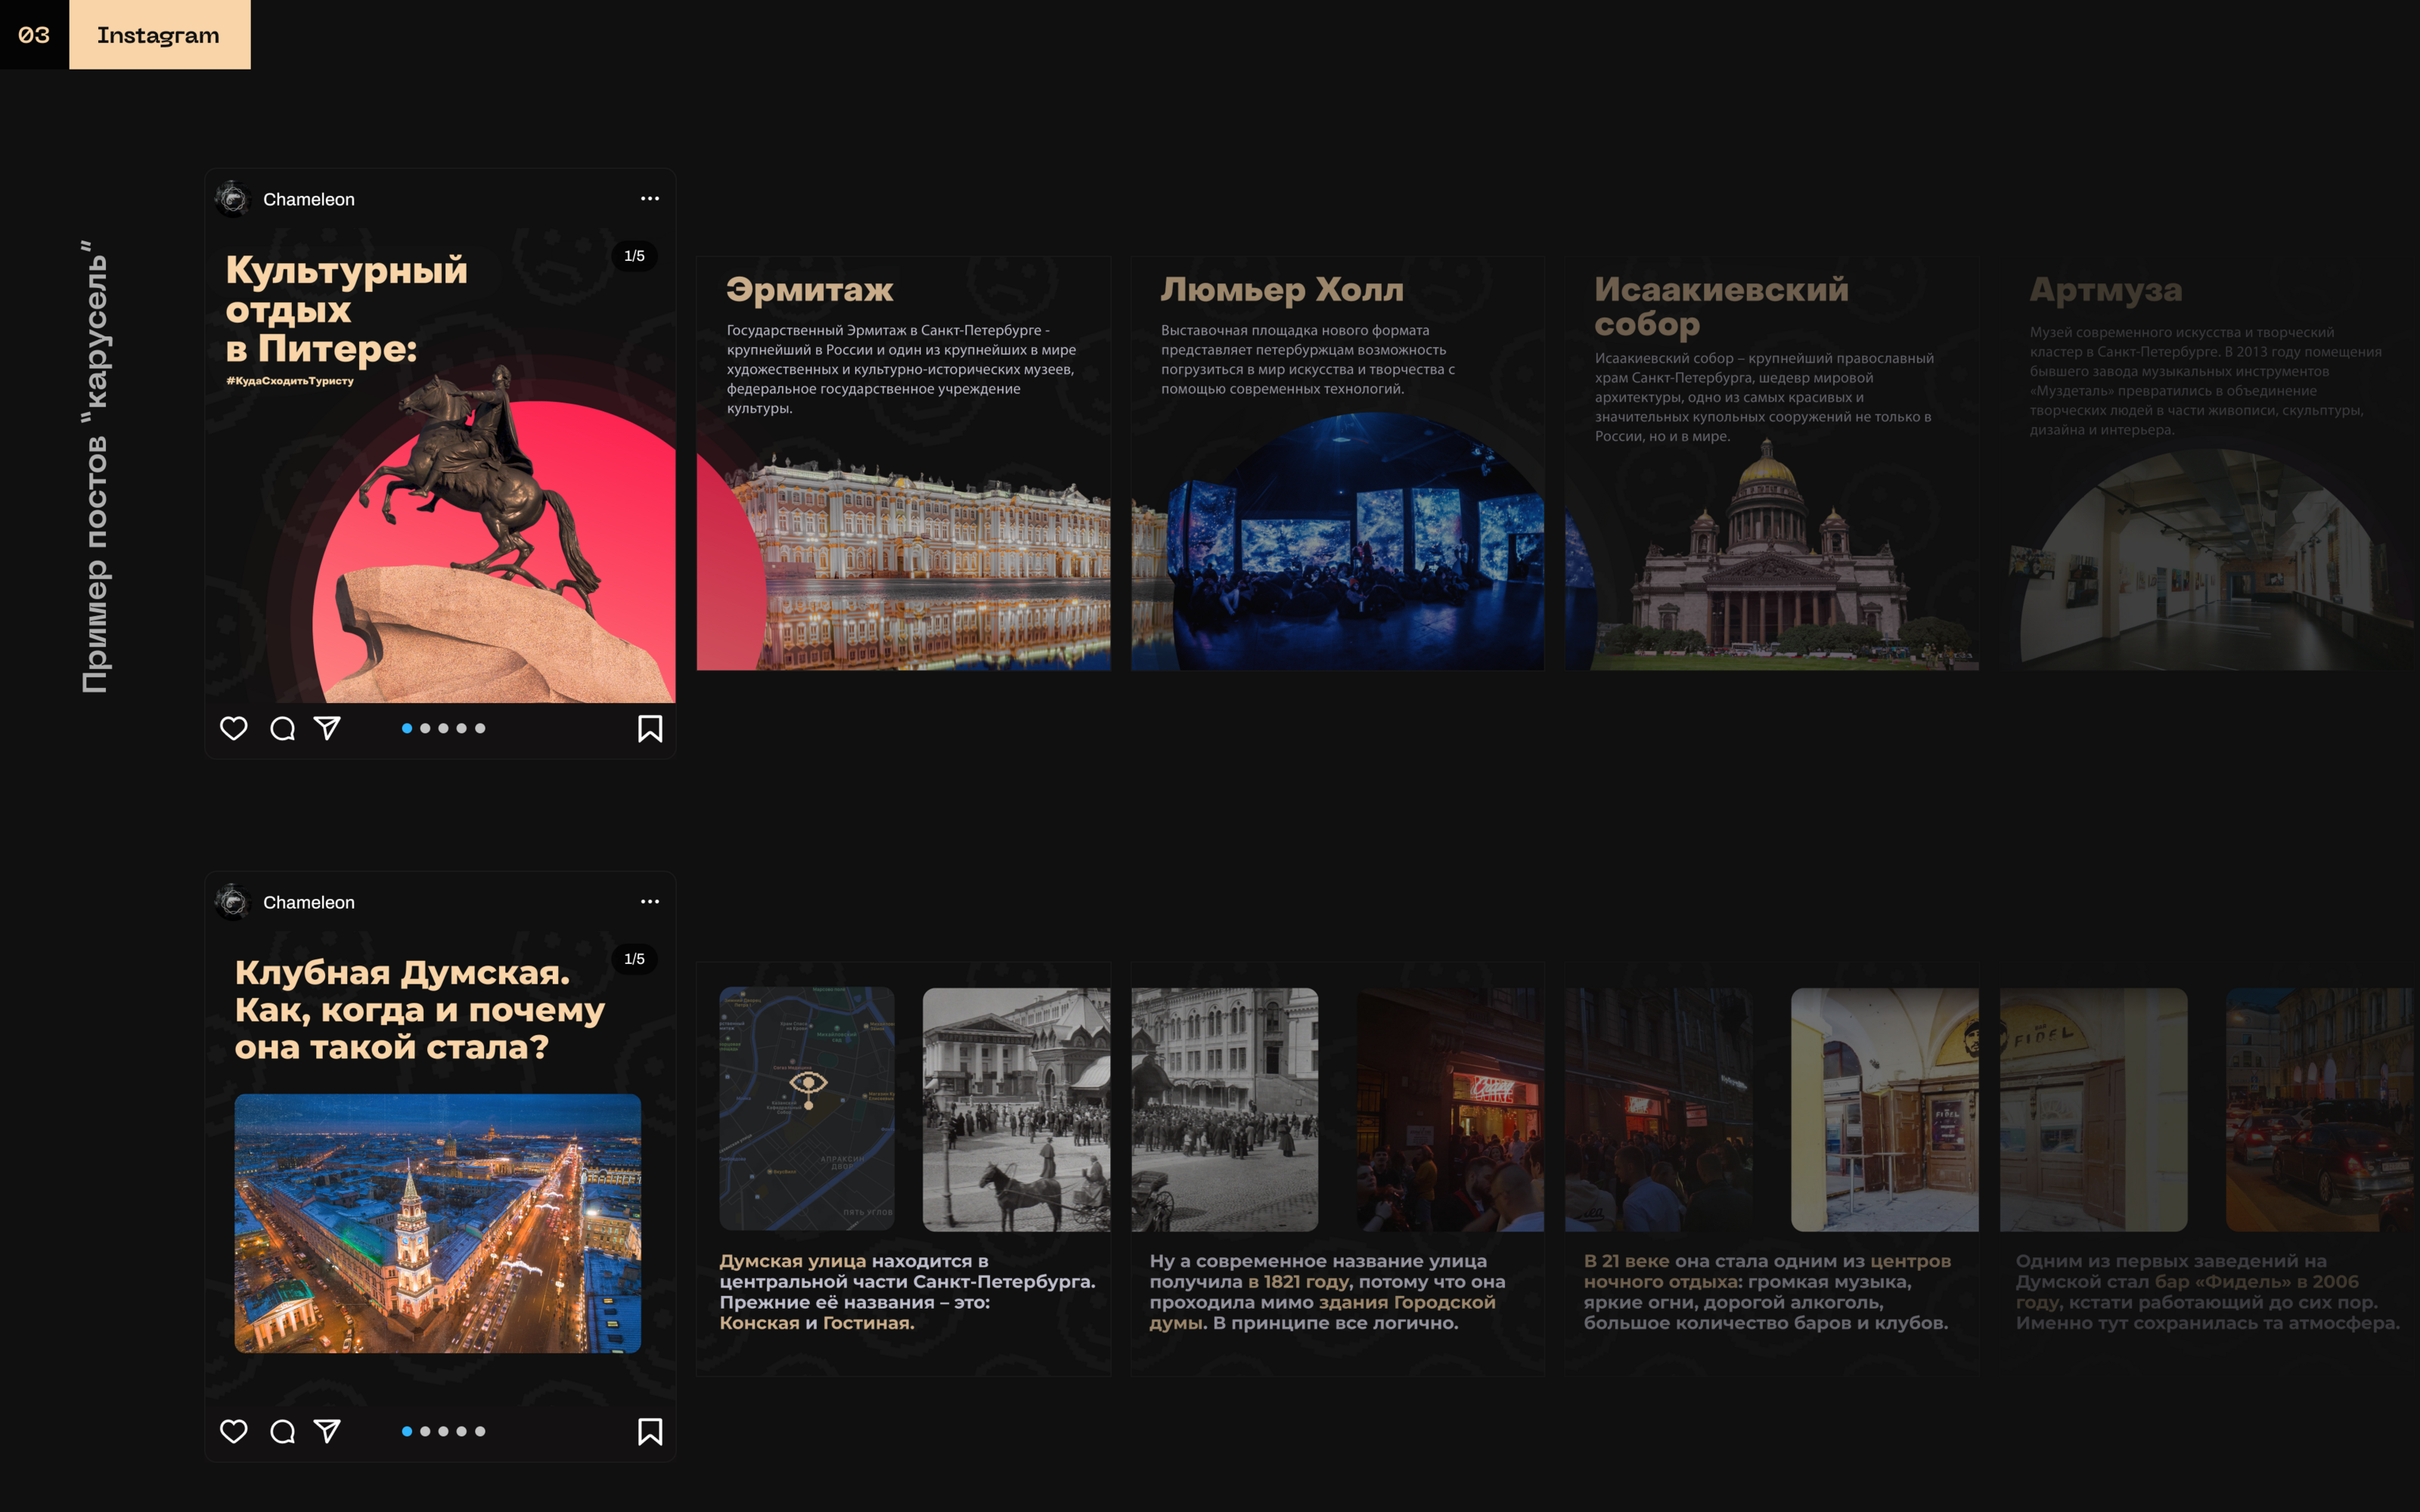Click the 1/5 counter on top post
The width and height of the screenshot is (2420, 1512).
pos(634,256)
